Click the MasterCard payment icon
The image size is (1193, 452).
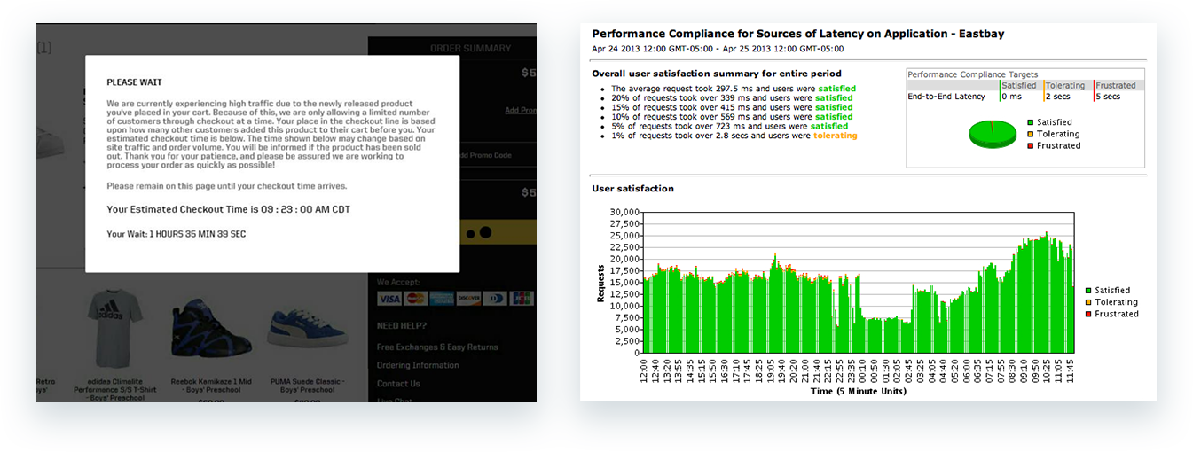click(x=416, y=299)
